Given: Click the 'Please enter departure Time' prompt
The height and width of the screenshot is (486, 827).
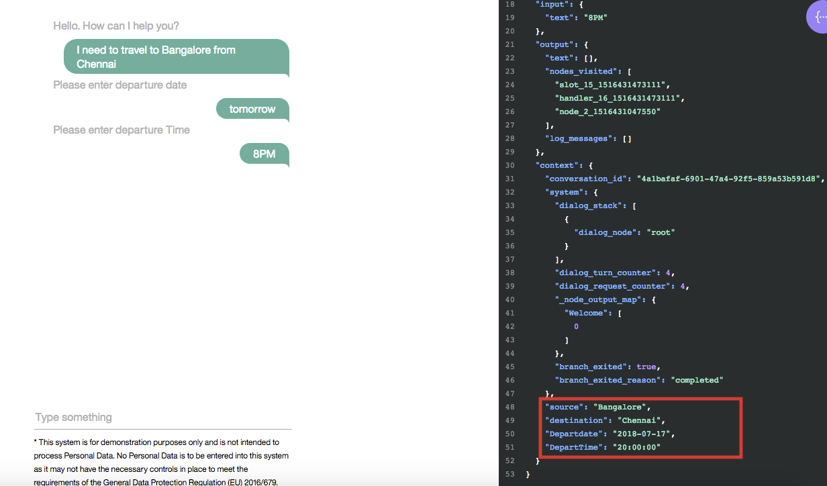Looking at the screenshot, I should click(x=121, y=130).
